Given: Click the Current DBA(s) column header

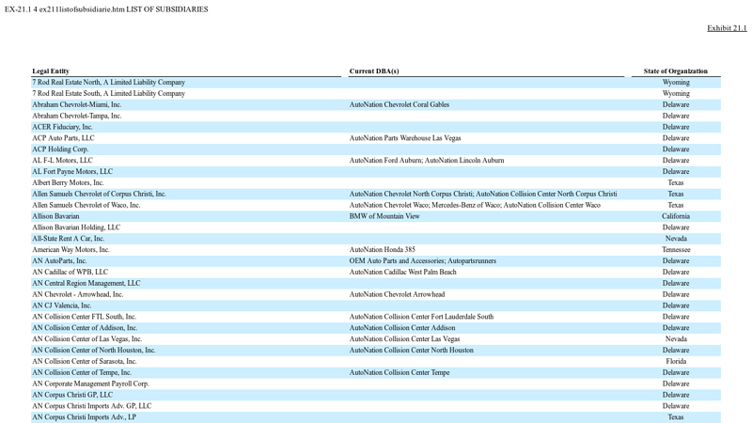Looking at the screenshot, I should (x=374, y=71).
